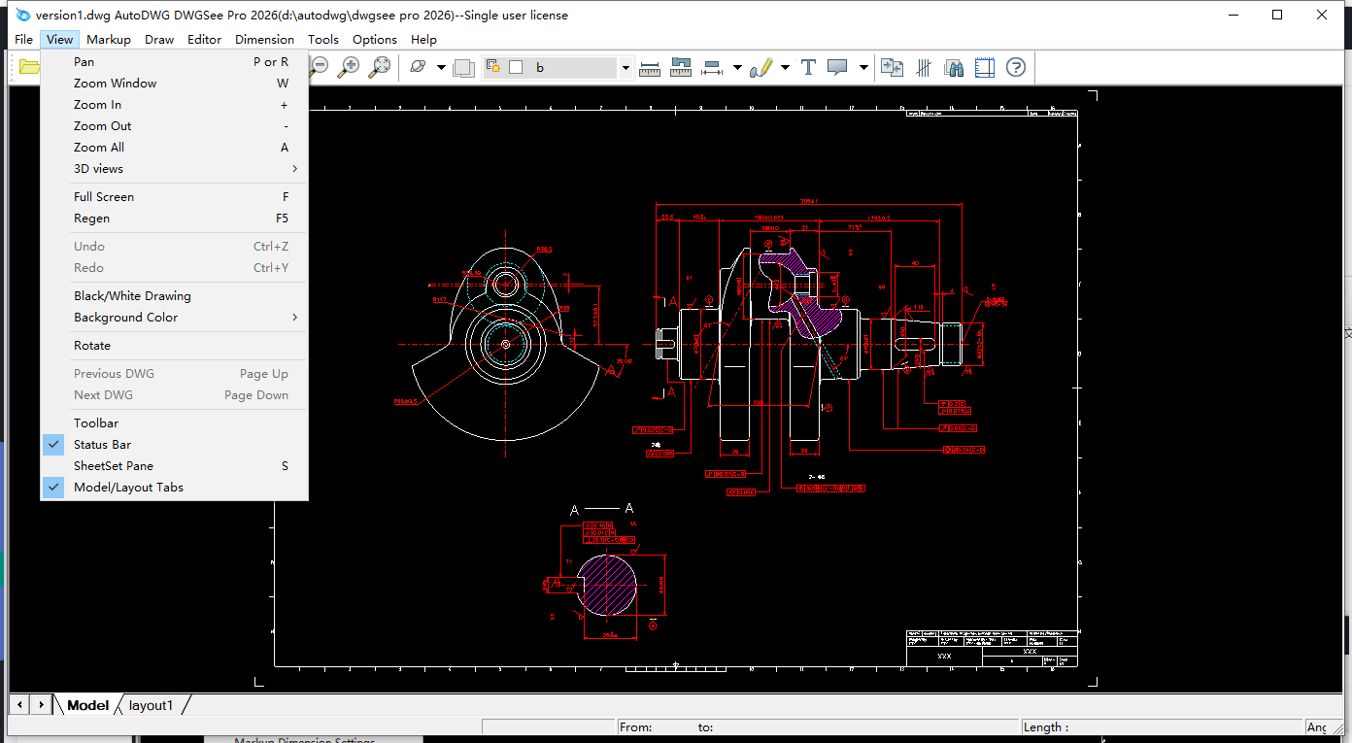Enable the Toolbar option in View menu

coord(175,423)
